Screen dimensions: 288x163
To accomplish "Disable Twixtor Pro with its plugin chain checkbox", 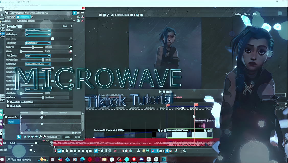I will 18,17.
